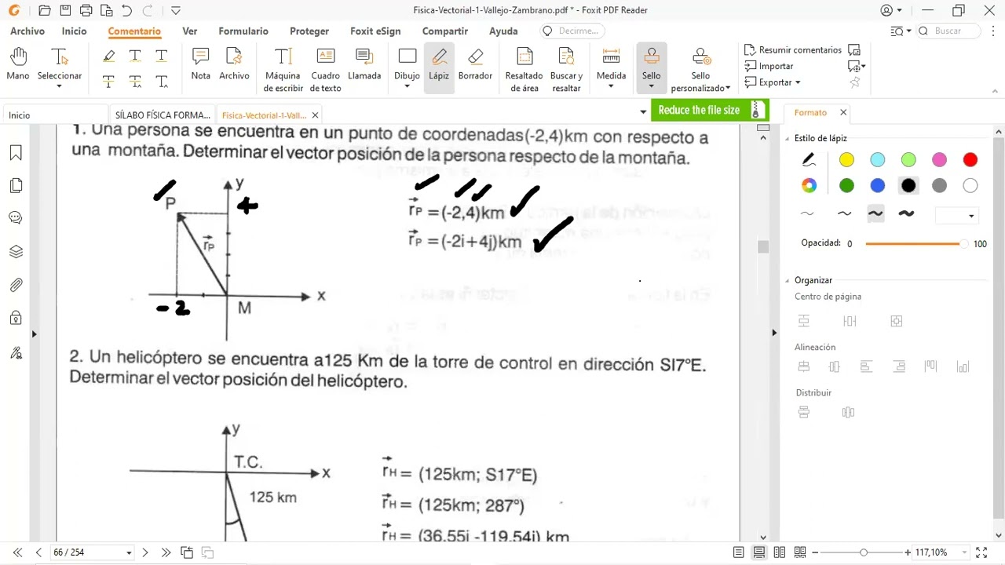Collapse the Estilo de lápiz section
Image resolution: width=1005 pixels, height=565 pixels.
coord(788,138)
